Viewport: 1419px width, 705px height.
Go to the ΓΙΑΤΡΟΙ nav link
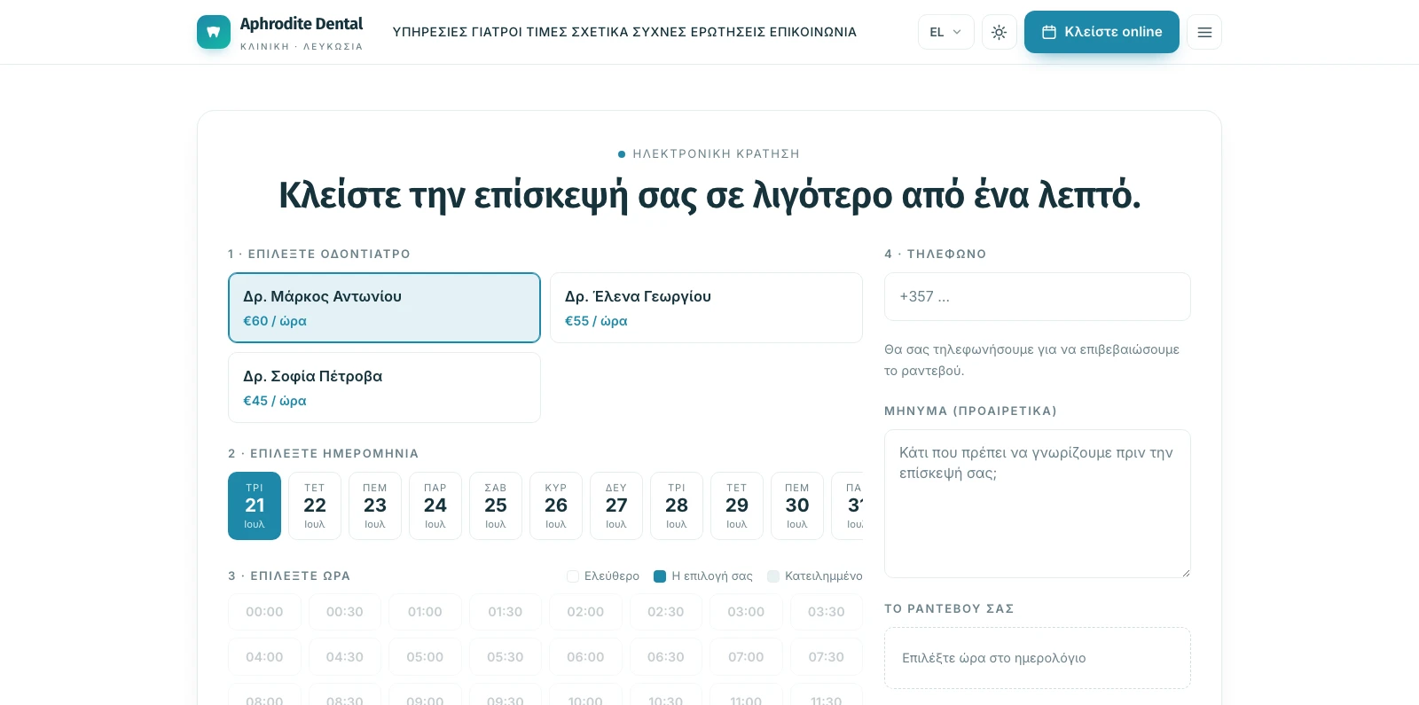pos(497,32)
